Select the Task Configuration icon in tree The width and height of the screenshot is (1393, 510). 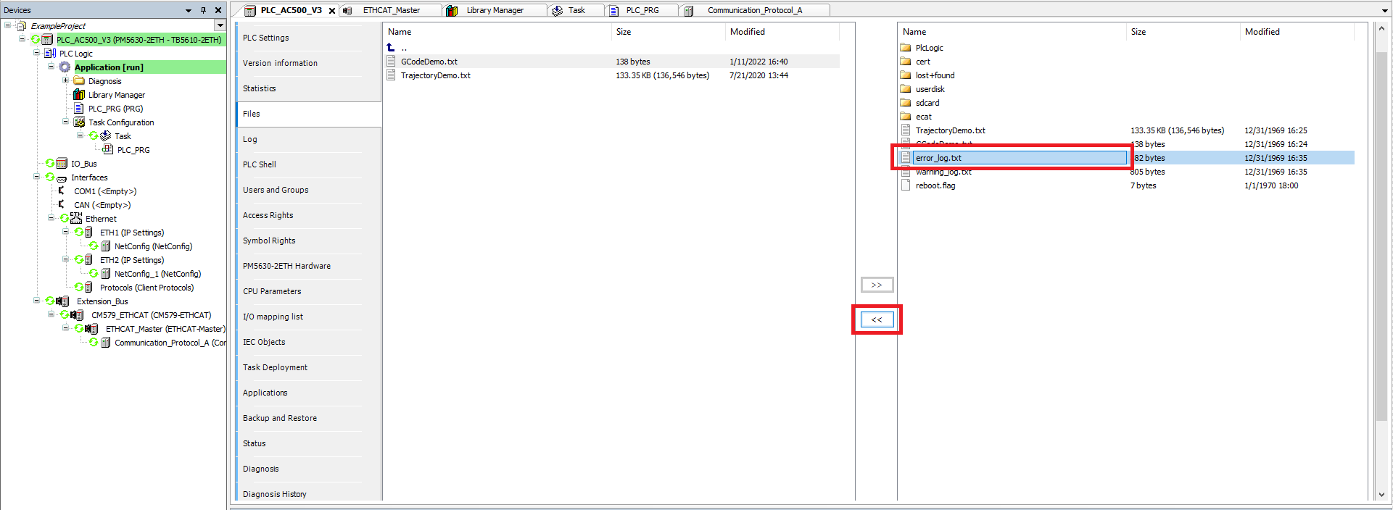(79, 122)
